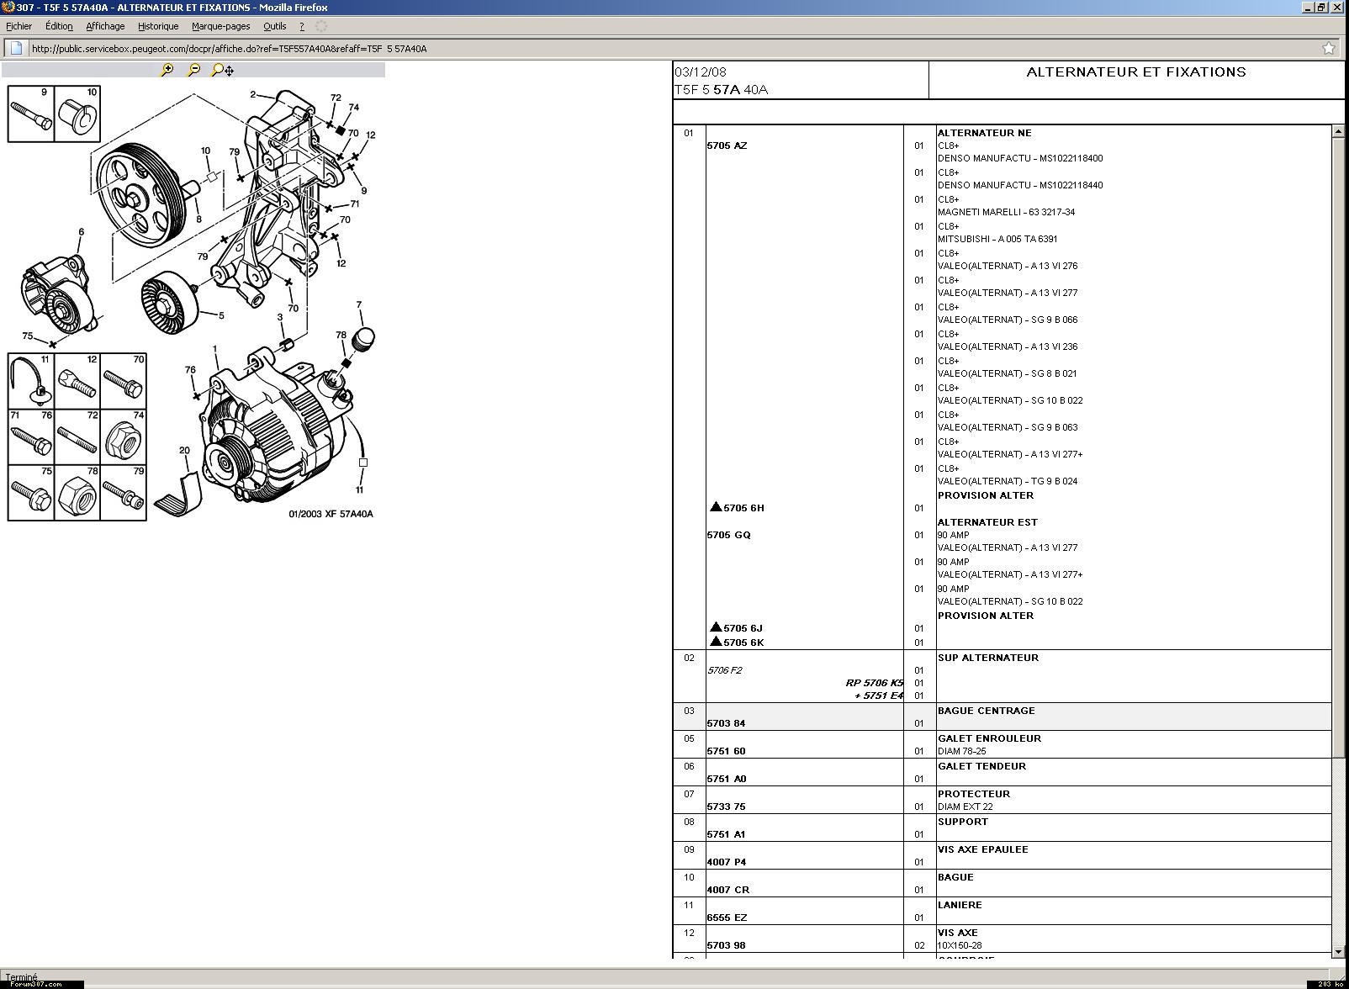The height and width of the screenshot is (989, 1349).
Task: Click the ALTERNATEUR NE heading
Action: click(984, 133)
